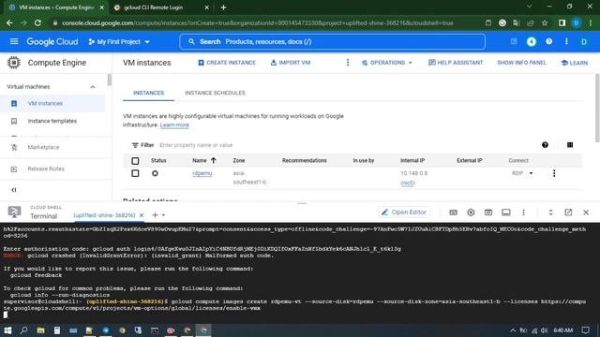Open the Cloud Shell more options menu
The height and width of the screenshot is (337, 600).
[523, 212]
